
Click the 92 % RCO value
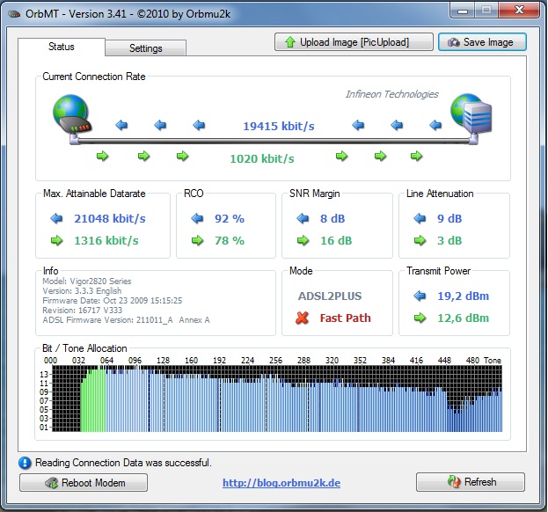pos(230,218)
